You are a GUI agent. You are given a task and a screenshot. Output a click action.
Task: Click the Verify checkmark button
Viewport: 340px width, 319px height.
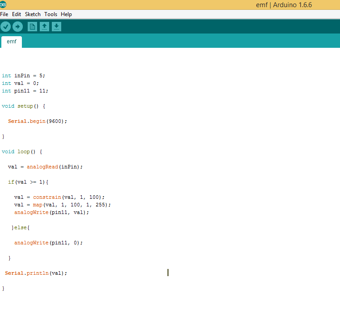pos(6,27)
